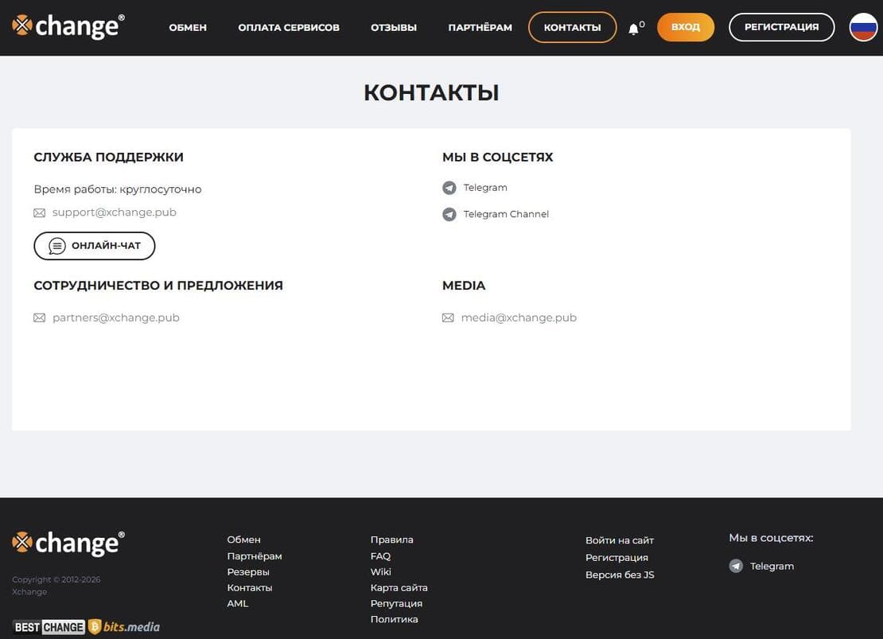
Task: Open the Russian flag language selector
Action: (863, 27)
